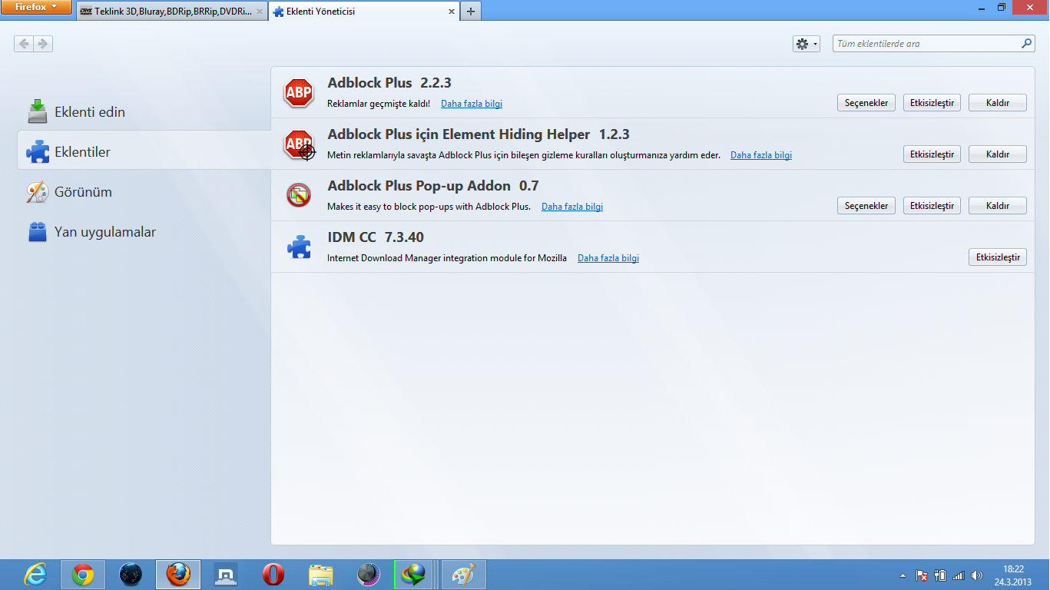This screenshot has height=590, width=1050.
Task: Switch to the Teklink 3D,Bluray tab
Action: 172,12
